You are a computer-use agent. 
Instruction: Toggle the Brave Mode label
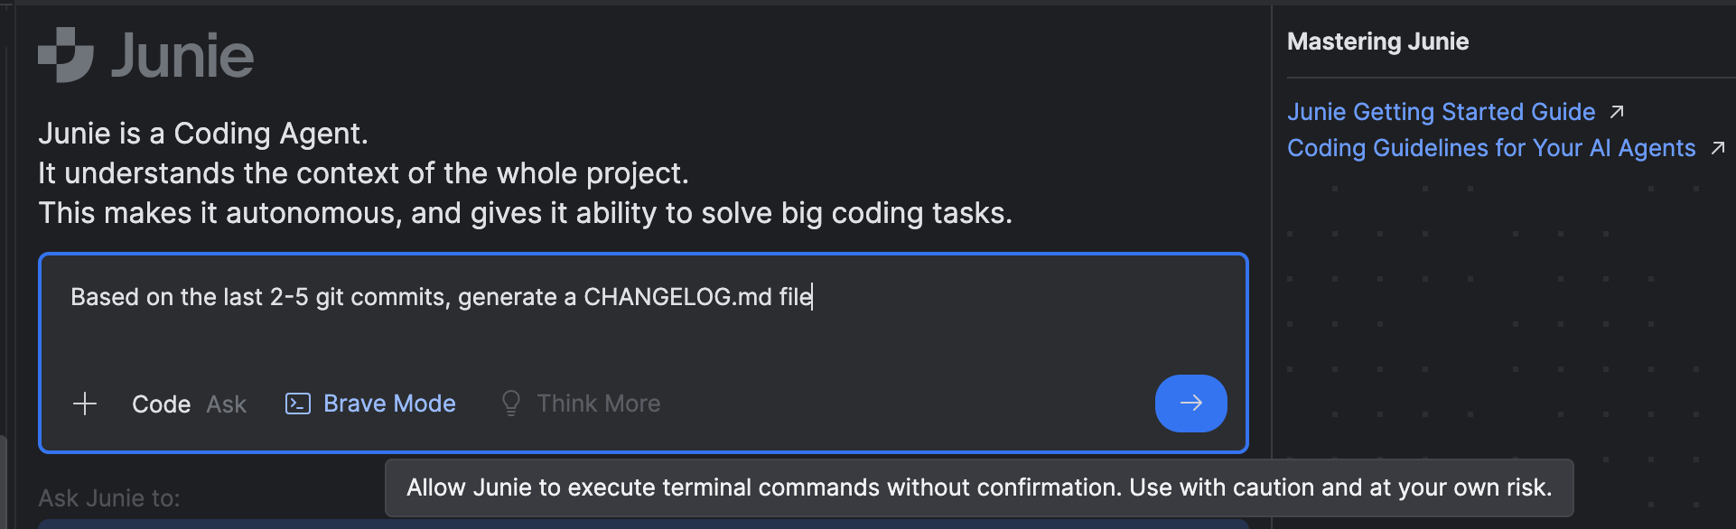tap(389, 404)
